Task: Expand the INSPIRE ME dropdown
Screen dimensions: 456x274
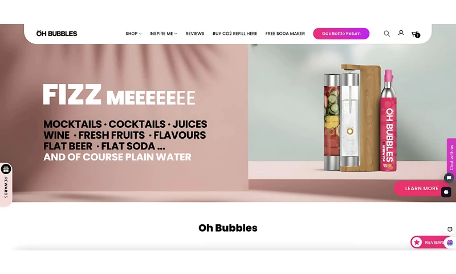Action: point(163,34)
